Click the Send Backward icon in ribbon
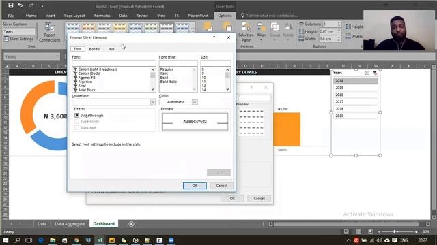This screenshot has width=437, height=245. 227,27
